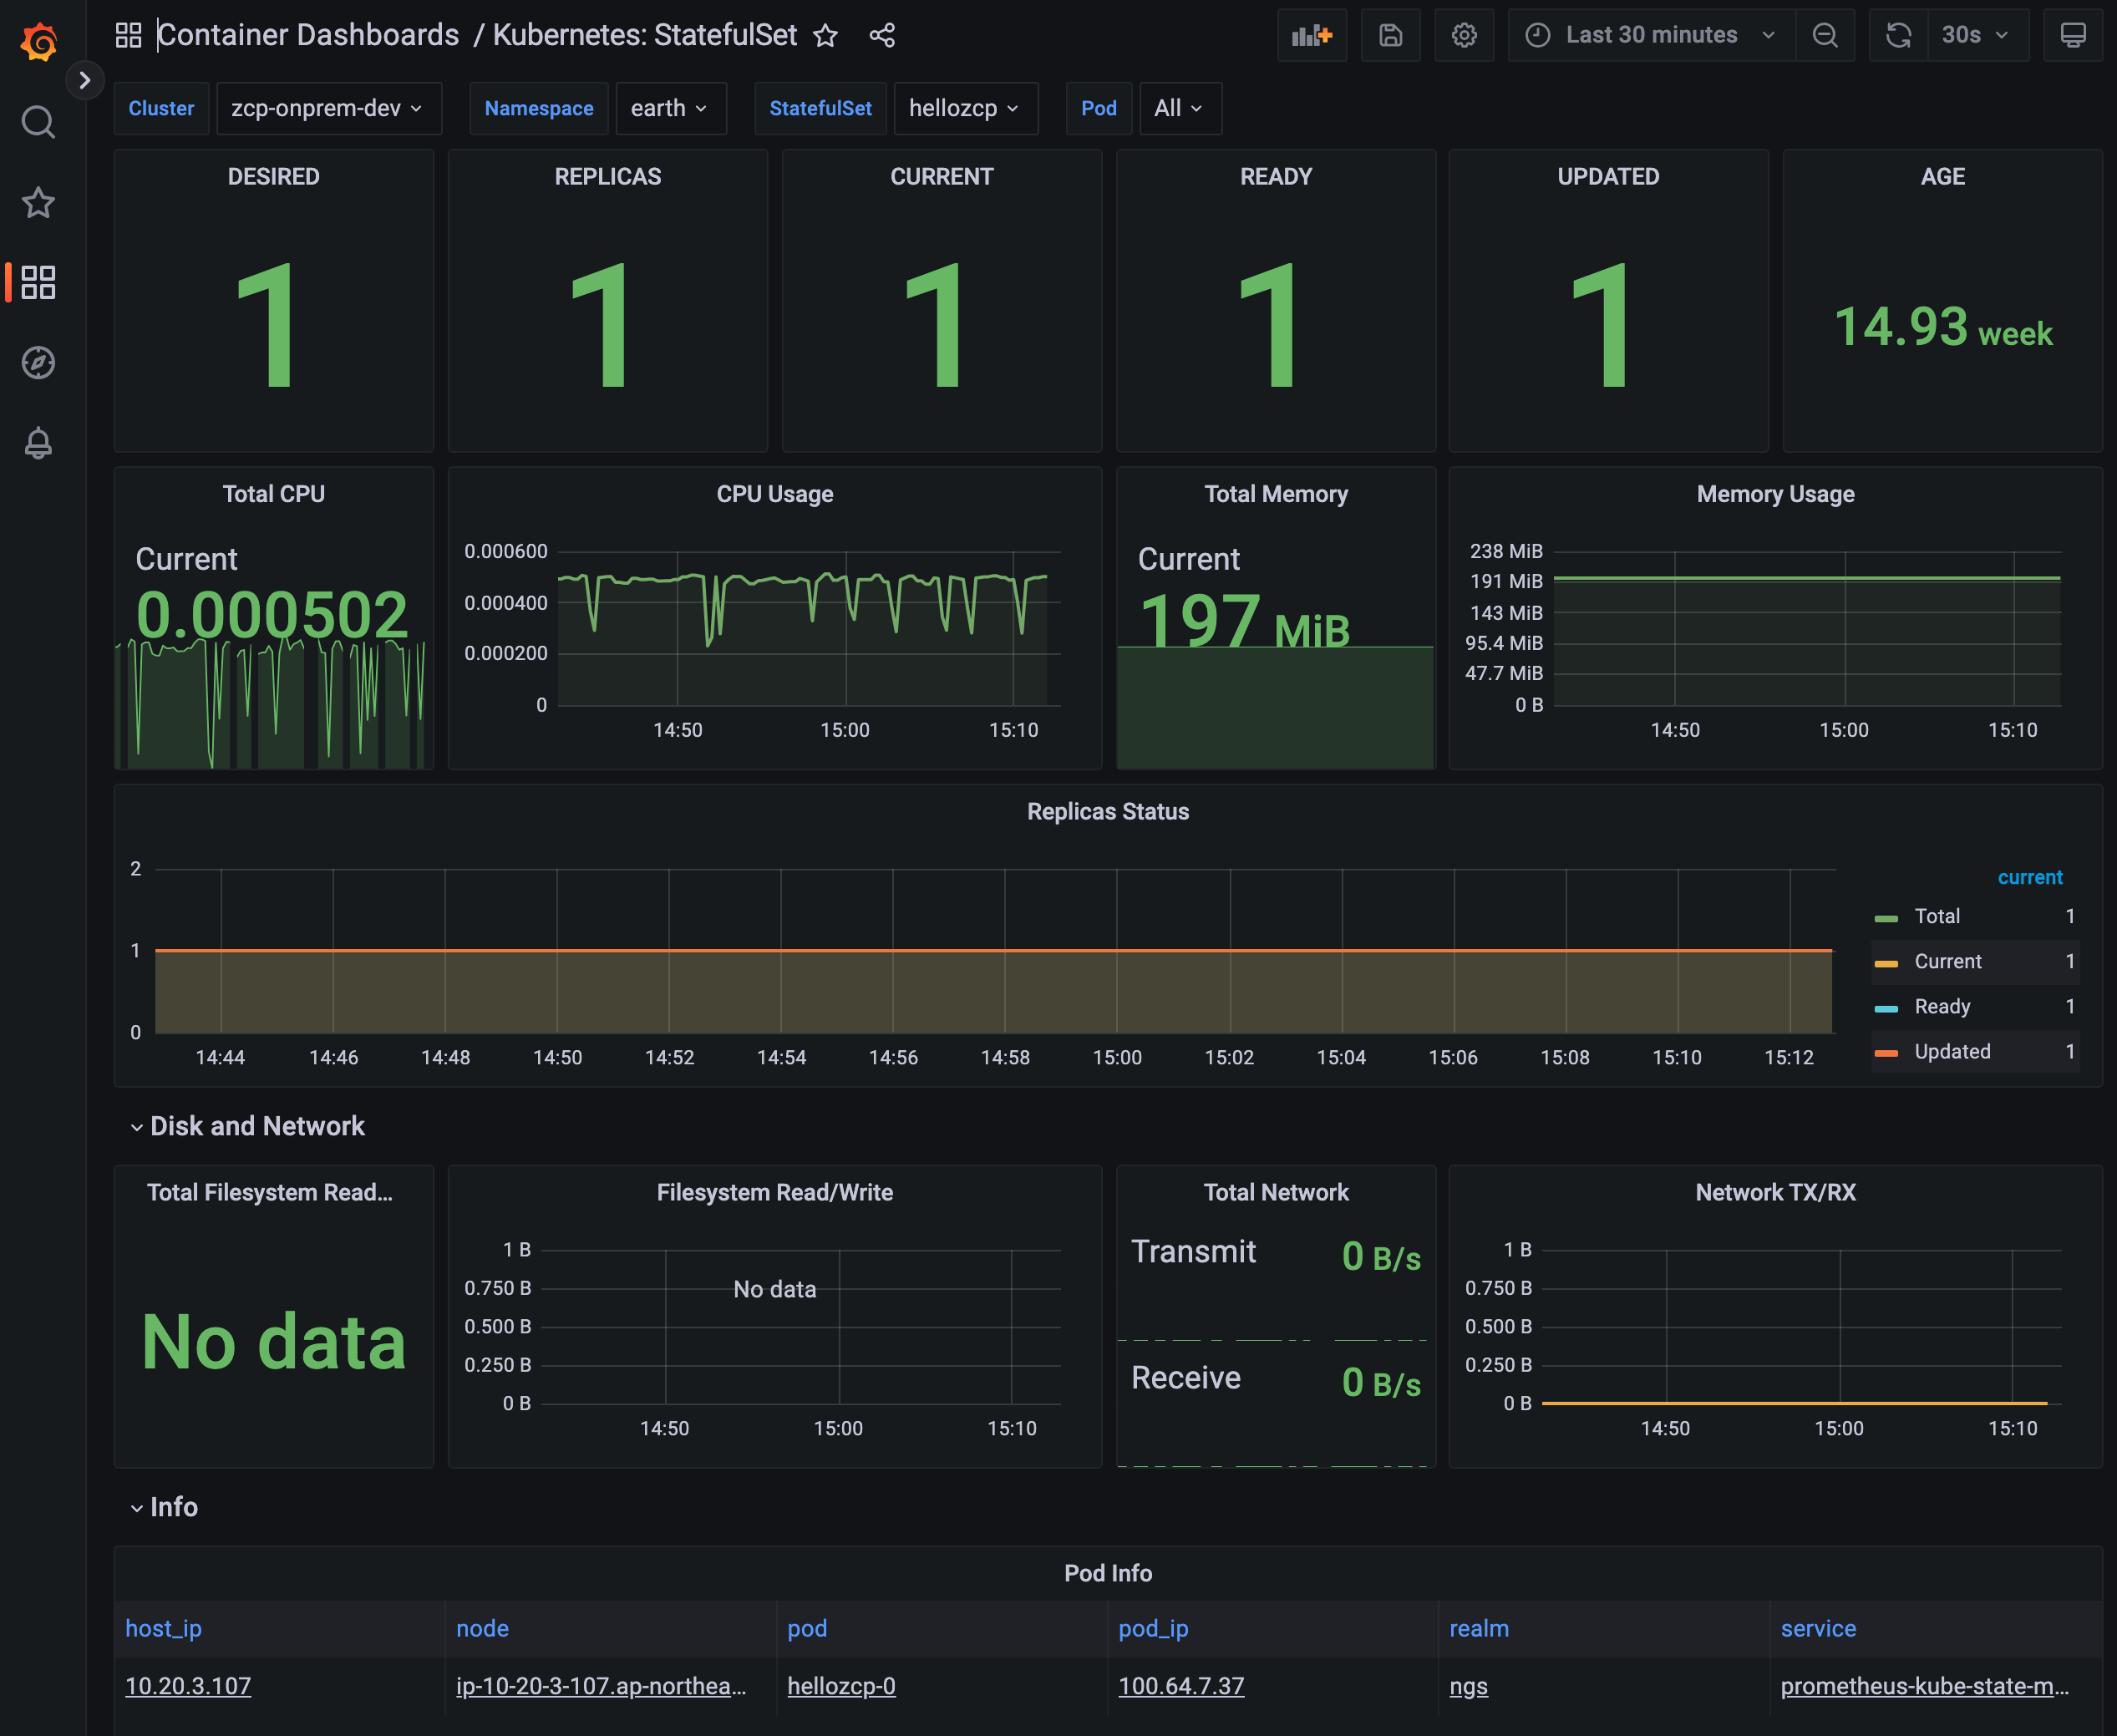Toggle the Total series in legend
Image resolution: width=2117 pixels, height=1736 pixels.
(x=1937, y=916)
